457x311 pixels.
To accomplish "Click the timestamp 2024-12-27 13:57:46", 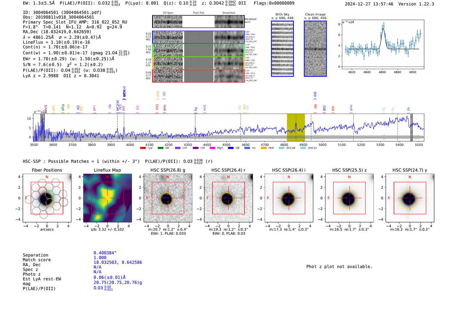I will click(x=369, y=4).
